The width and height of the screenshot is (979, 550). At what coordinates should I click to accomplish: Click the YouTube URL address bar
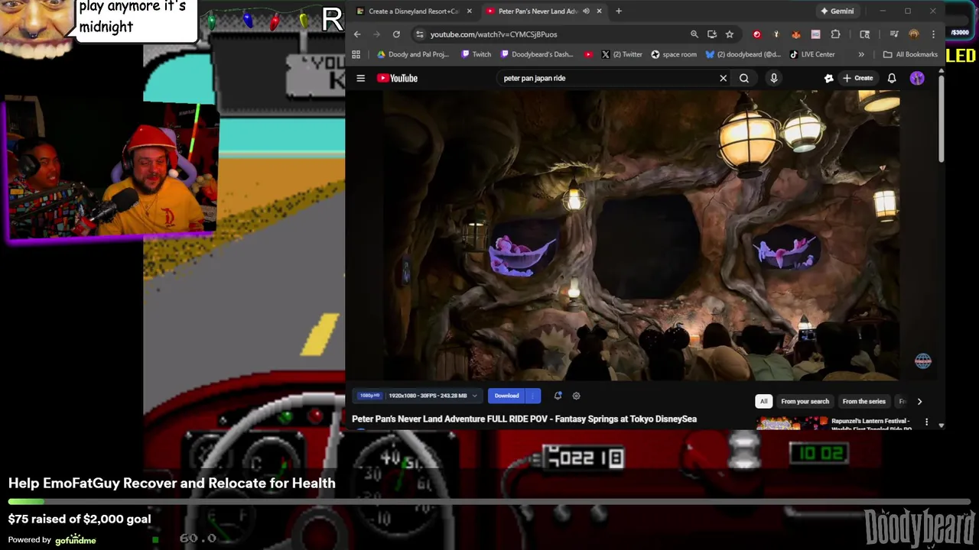point(551,34)
